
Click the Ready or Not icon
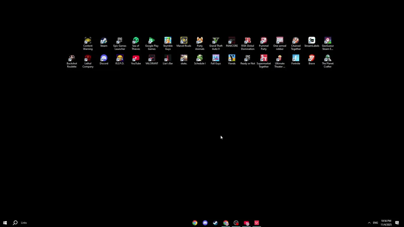click(x=248, y=60)
